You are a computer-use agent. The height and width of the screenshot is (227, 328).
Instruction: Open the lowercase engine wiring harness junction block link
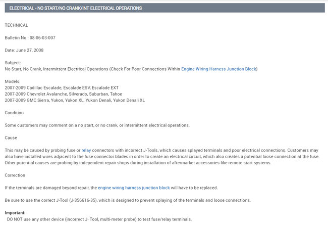pyautogui.click(x=134, y=188)
